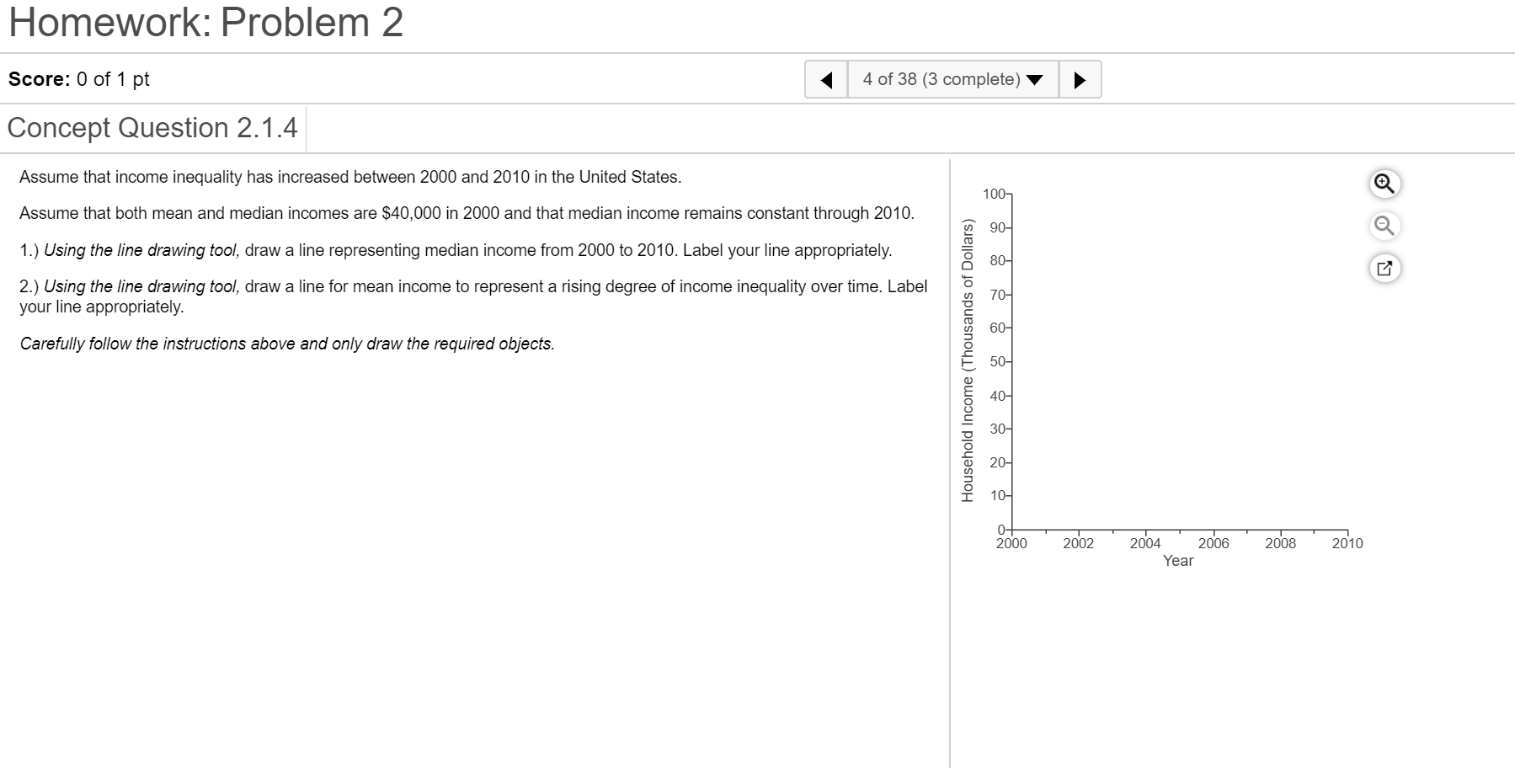
Task: Click the right-pointing next problem arrow
Action: 1080,78
